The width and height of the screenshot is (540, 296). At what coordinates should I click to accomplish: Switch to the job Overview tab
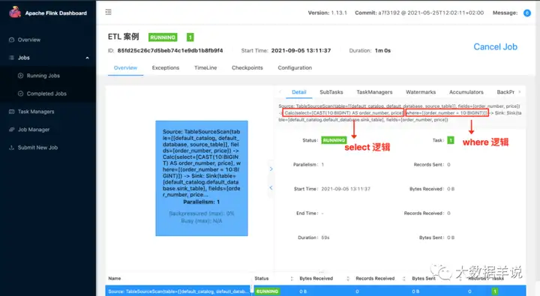pos(125,67)
